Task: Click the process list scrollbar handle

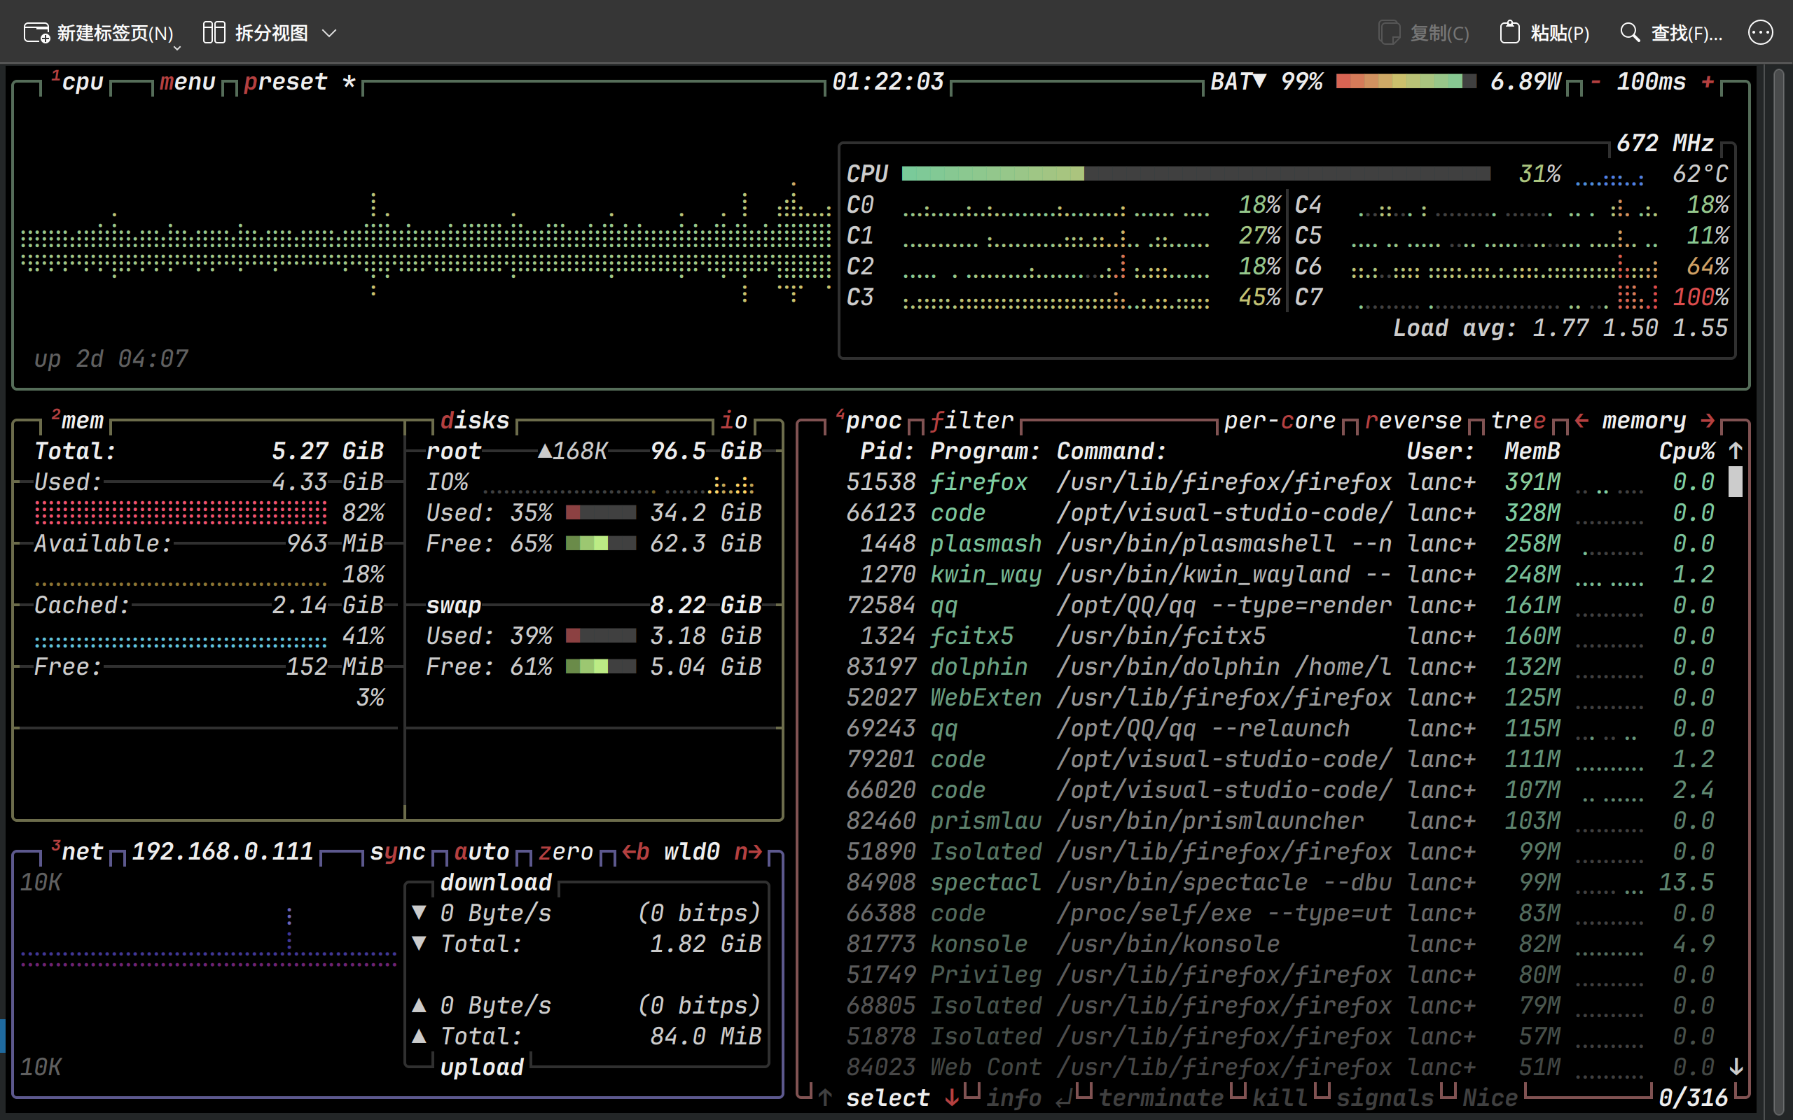Action: (x=1735, y=482)
